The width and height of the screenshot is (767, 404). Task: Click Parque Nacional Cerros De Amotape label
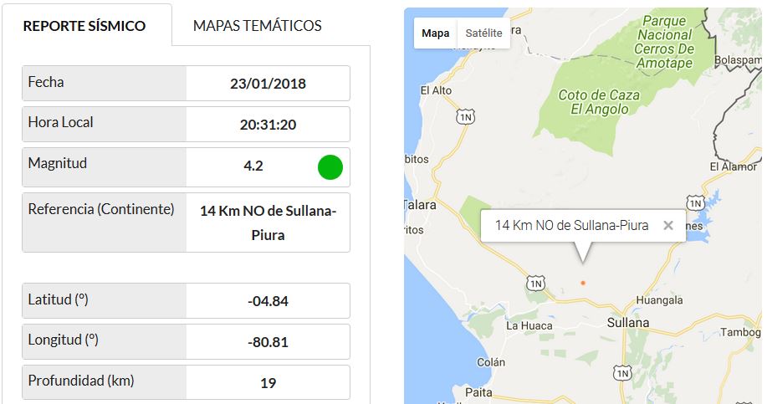664,42
